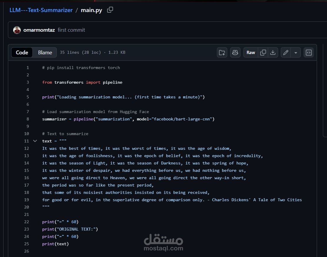View the first commit message link
327x257 pixels.
click(x=71, y=30)
